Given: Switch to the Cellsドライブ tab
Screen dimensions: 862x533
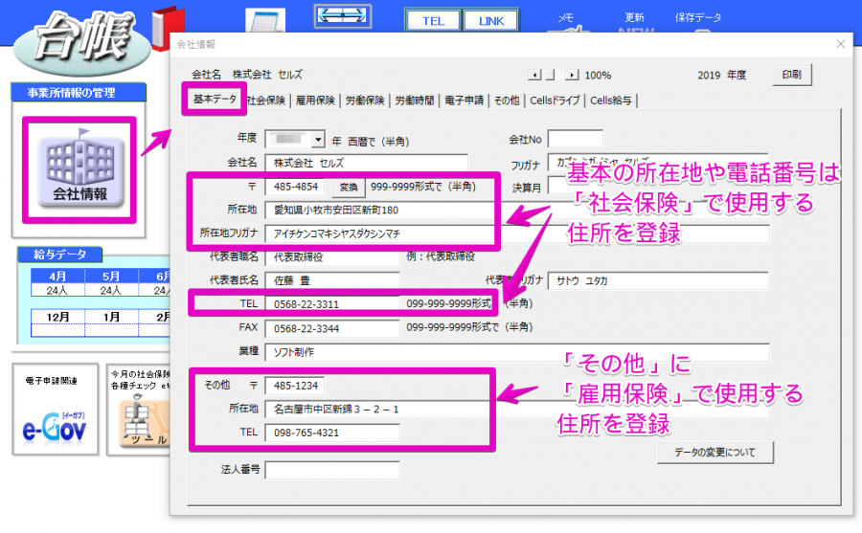Looking at the screenshot, I should click(x=555, y=100).
